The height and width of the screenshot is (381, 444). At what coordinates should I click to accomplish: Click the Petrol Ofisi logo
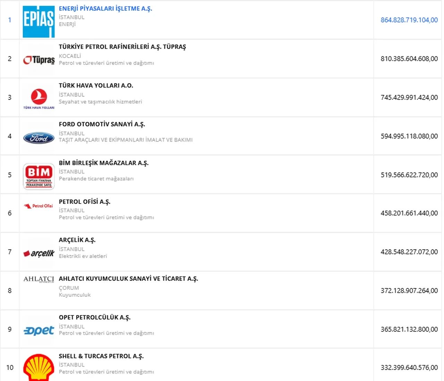pos(39,206)
